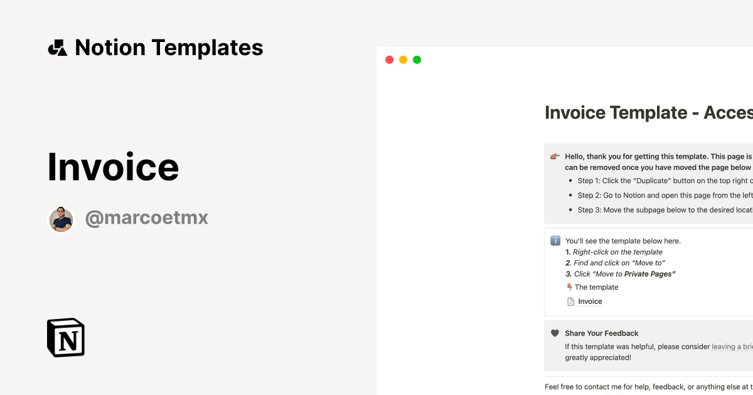
Task: Click the blue info icon in callout
Action: pos(555,241)
